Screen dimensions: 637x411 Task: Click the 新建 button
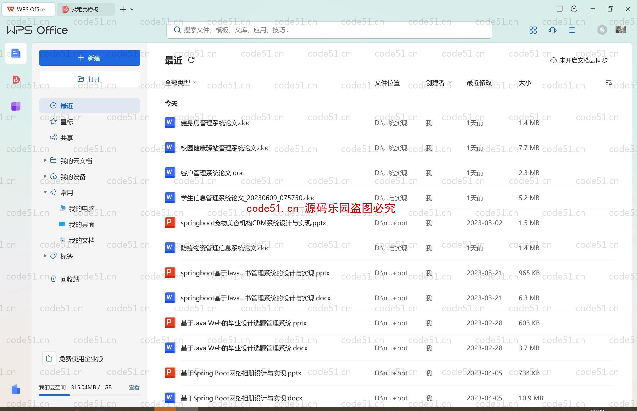tap(89, 58)
